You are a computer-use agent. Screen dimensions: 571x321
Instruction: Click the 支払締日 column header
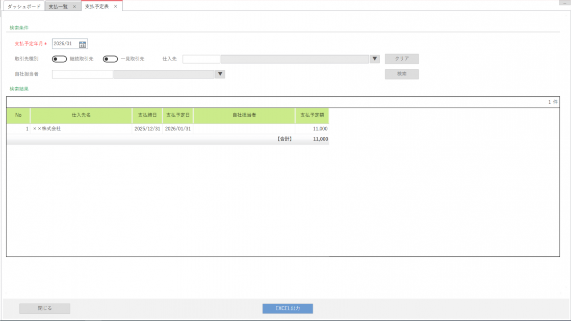(x=147, y=115)
